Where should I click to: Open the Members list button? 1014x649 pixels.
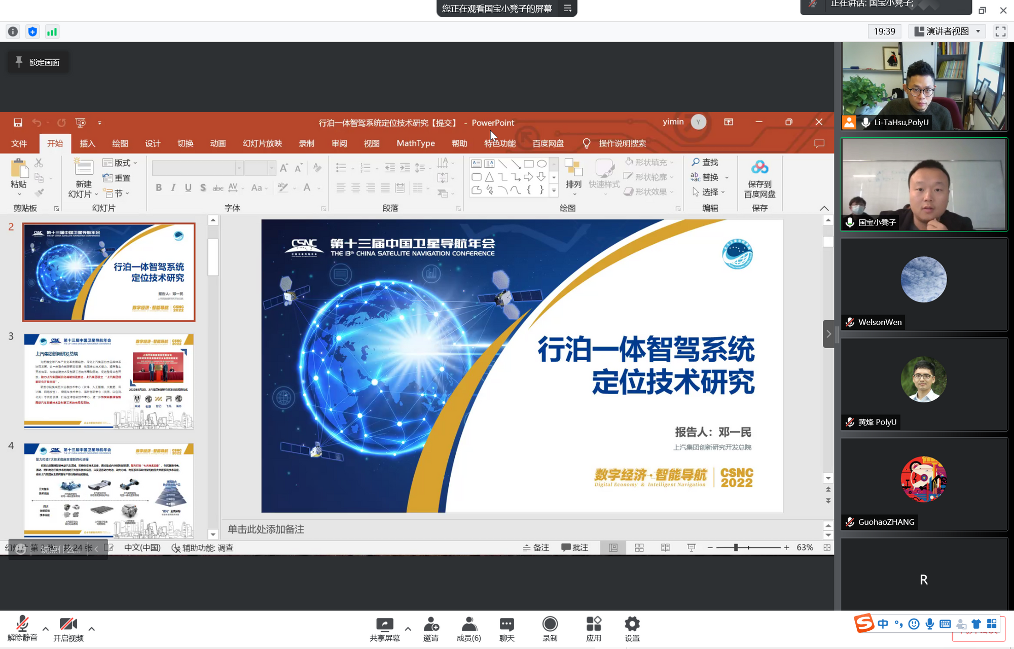tap(468, 624)
